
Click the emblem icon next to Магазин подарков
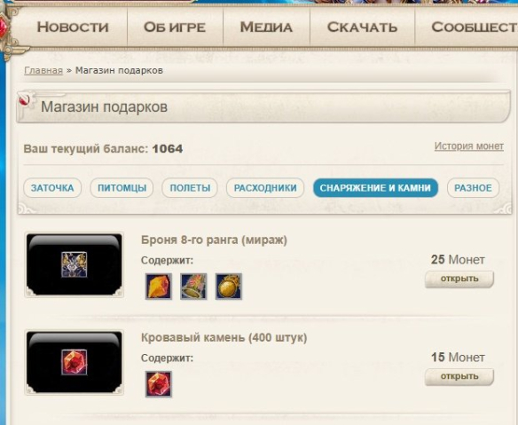tap(27, 99)
